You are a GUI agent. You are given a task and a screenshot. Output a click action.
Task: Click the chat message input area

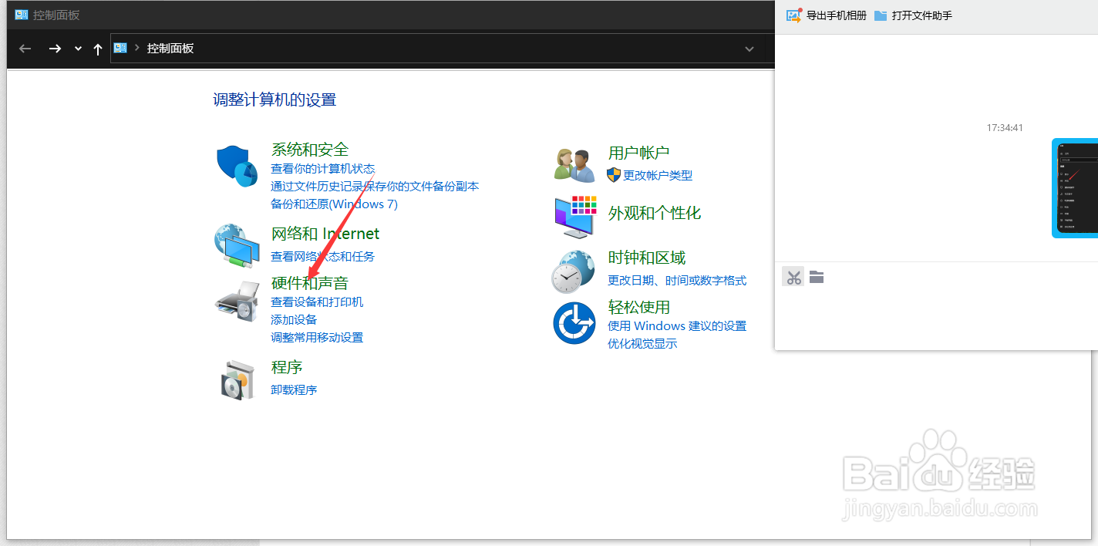pos(936,320)
